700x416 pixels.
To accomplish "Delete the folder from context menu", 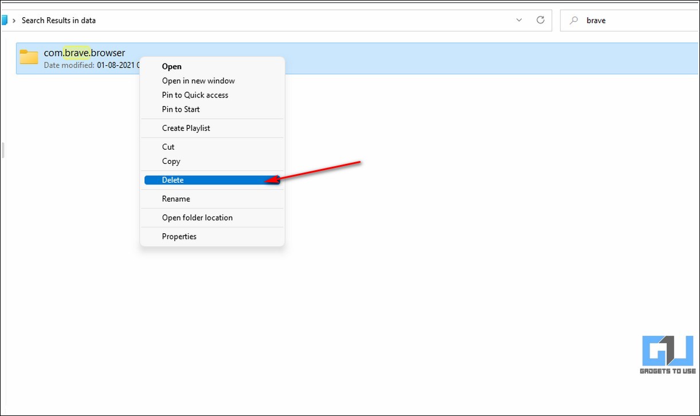I will (212, 180).
